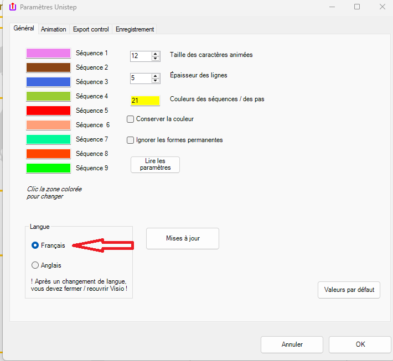Decrease animated character size with down arrow

[x=156, y=58]
